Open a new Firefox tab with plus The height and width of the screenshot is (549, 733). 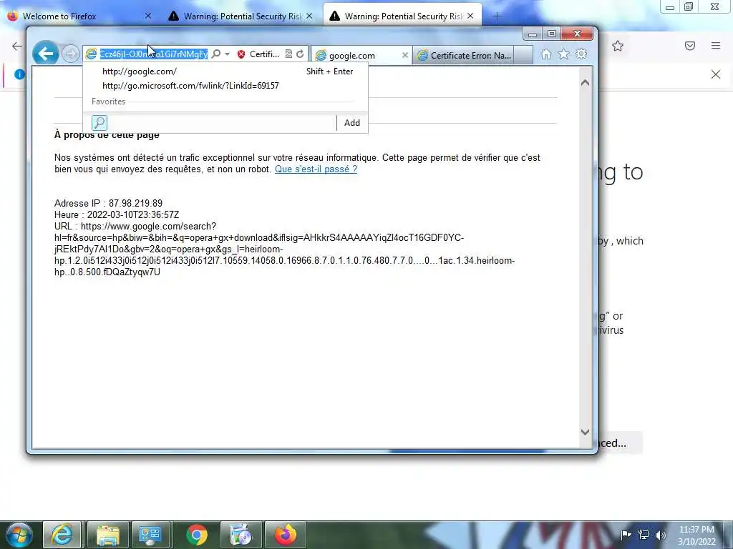[497, 16]
